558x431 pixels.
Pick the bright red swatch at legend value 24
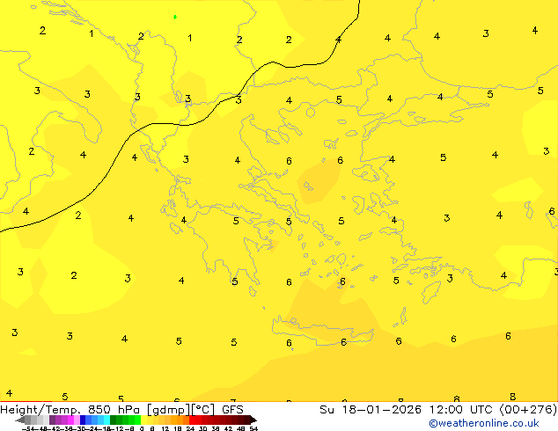pos(192,420)
